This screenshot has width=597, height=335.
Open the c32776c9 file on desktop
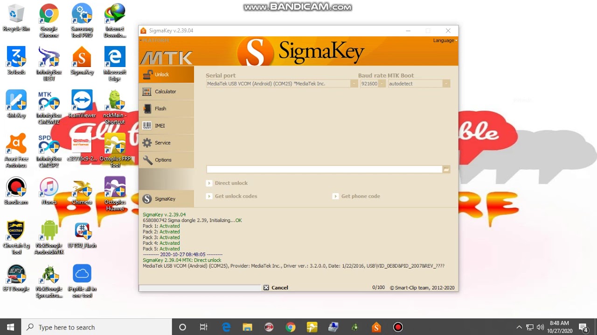[x=82, y=147]
